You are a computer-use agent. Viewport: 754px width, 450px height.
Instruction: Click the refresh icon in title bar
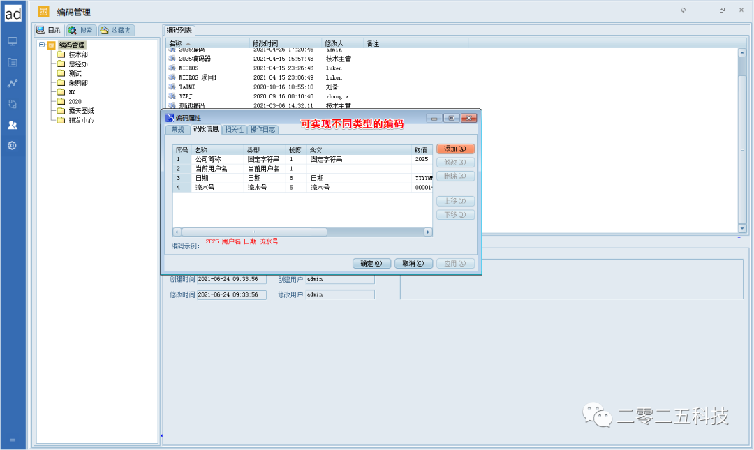(x=683, y=10)
